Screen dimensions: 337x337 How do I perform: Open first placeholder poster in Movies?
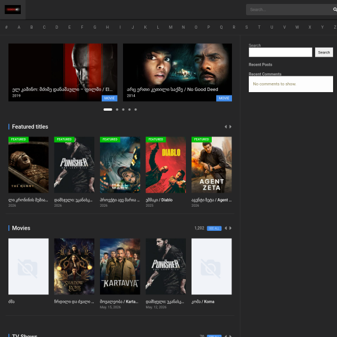coord(29,266)
